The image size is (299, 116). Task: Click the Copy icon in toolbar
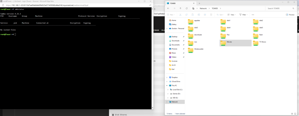186,15
